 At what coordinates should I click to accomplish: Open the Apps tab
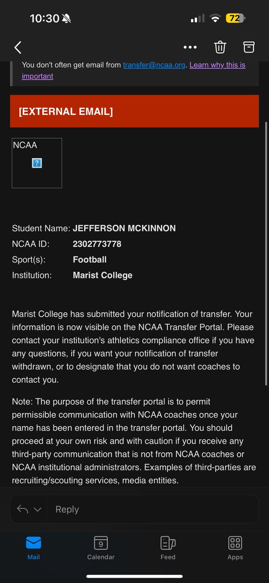pyautogui.click(x=235, y=548)
